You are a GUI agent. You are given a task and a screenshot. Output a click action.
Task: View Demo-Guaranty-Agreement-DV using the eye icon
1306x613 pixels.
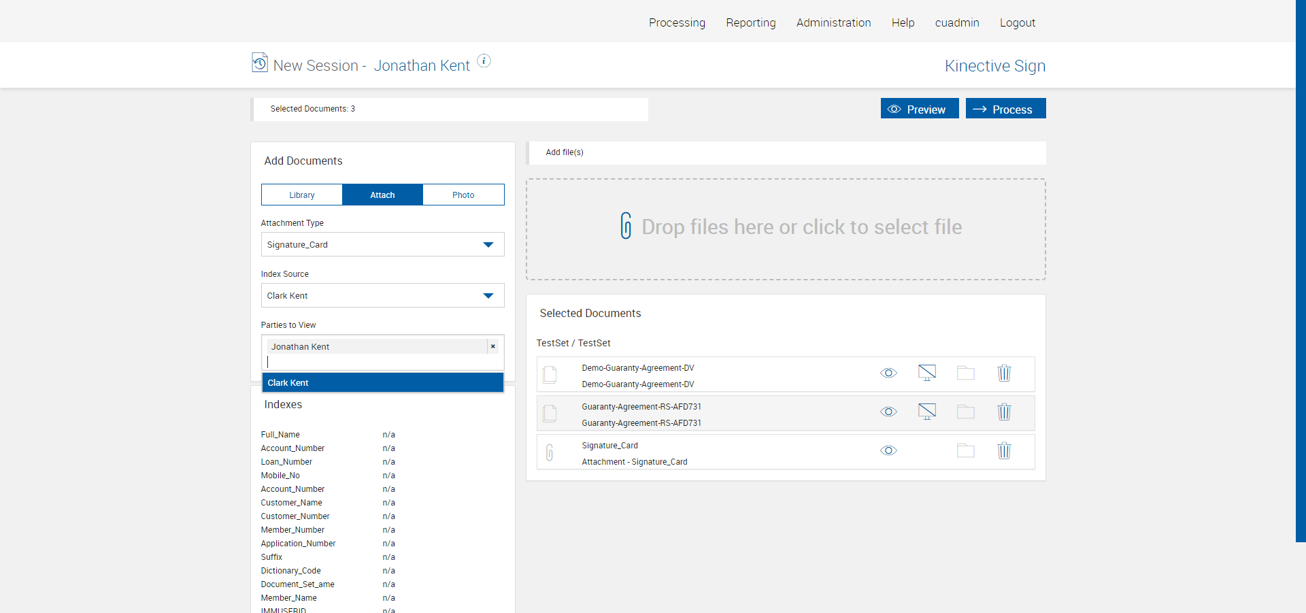pos(888,373)
